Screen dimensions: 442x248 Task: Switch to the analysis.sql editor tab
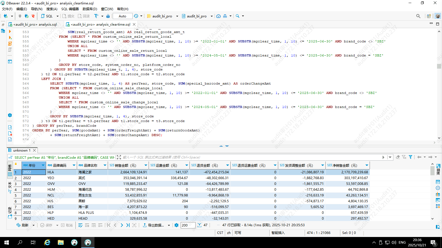pos(35,24)
